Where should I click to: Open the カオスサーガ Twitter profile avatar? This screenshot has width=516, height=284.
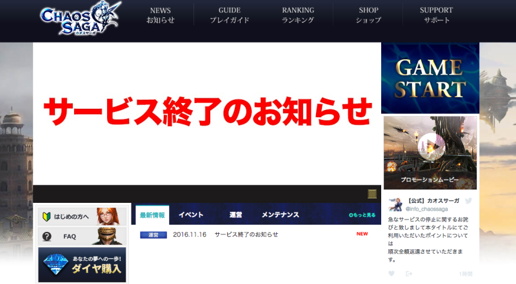point(395,204)
